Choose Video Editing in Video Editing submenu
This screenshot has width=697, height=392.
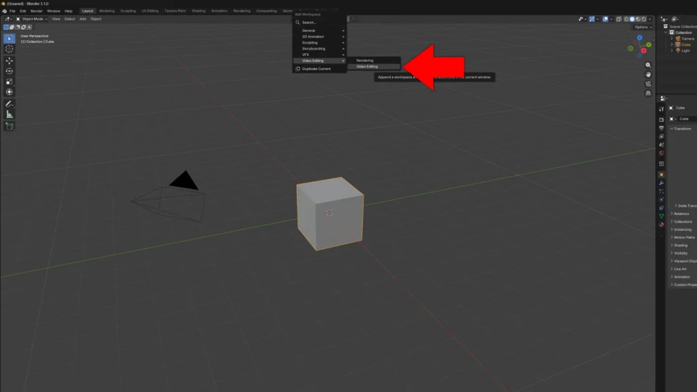click(x=374, y=67)
